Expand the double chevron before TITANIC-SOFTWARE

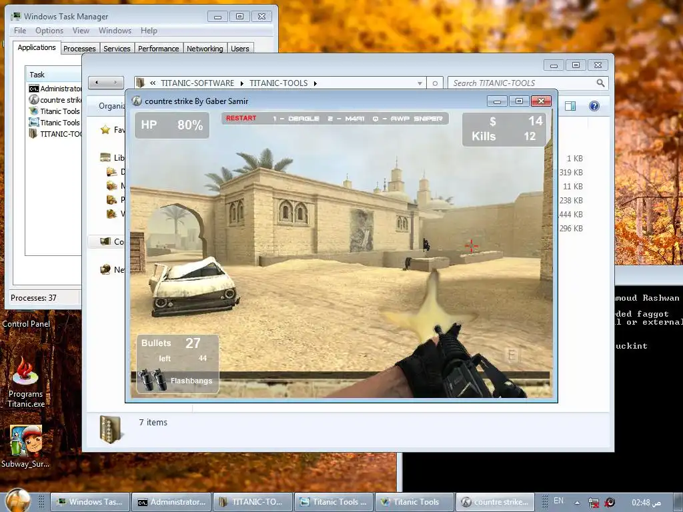point(153,83)
